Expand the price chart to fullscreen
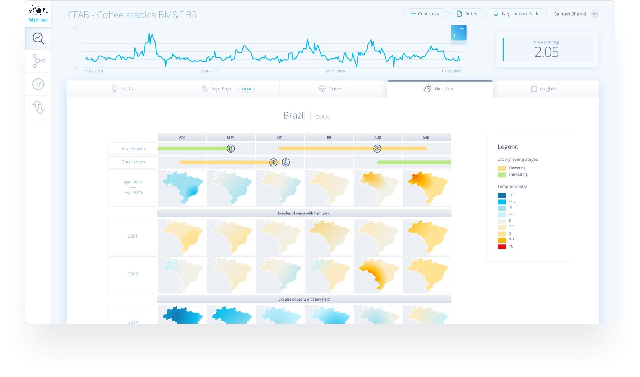The width and height of the screenshot is (640, 377). pyautogui.click(x=459, y=33)
